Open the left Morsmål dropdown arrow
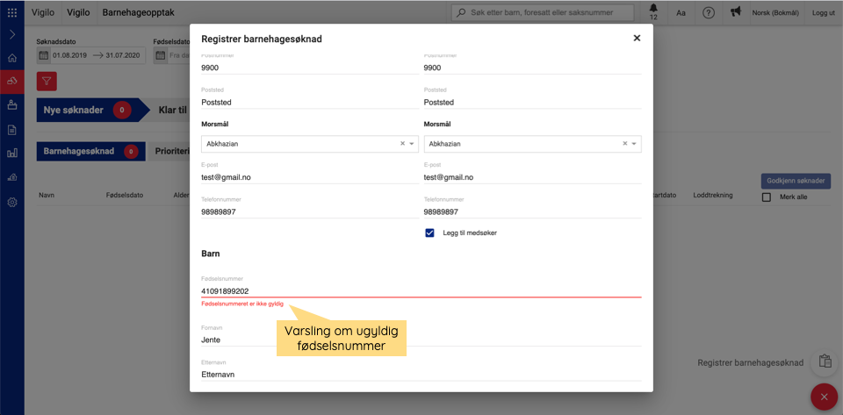The width and height of the screenshot is (843, 415). [412, 144]
